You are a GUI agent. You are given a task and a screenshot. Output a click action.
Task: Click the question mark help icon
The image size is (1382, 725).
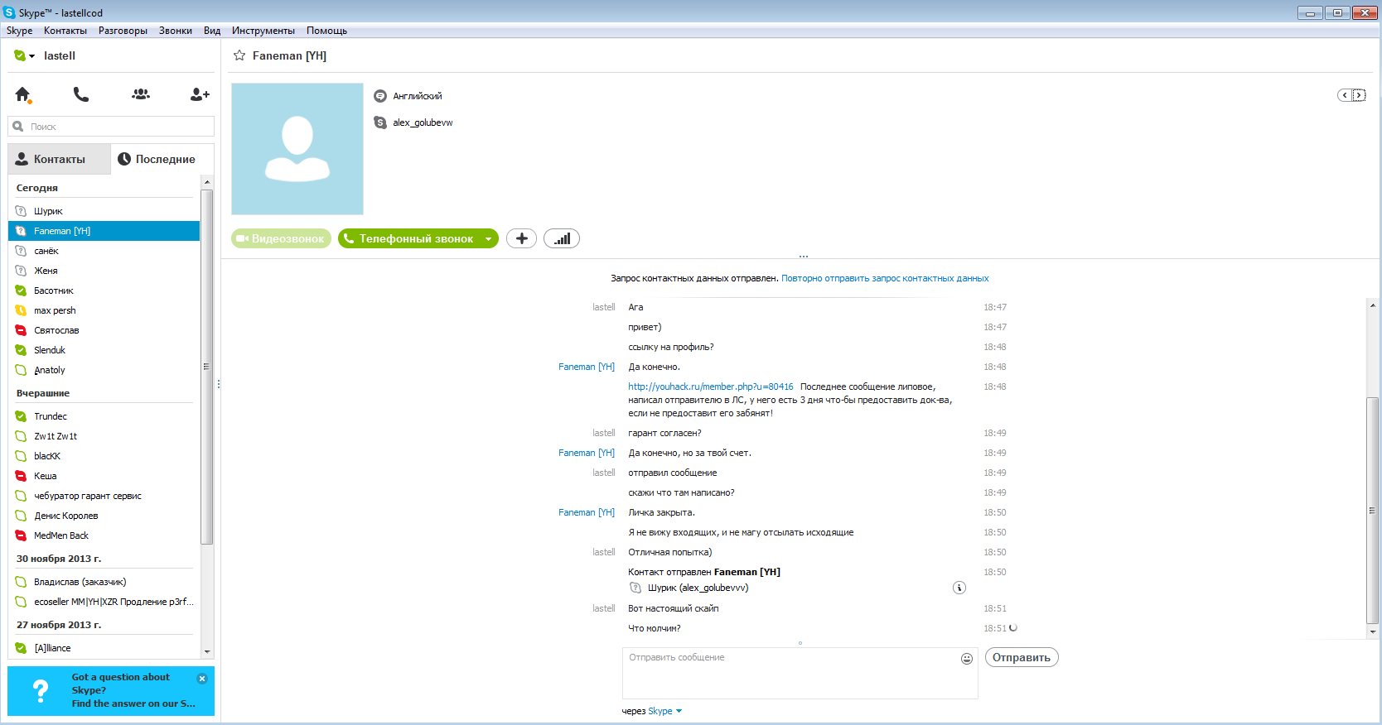[x=40, y=691]
